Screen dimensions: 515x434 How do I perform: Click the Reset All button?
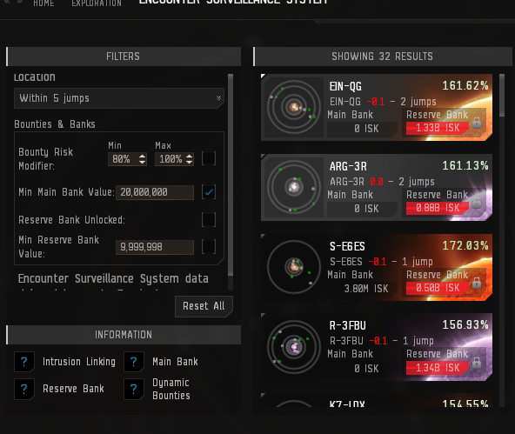(x=204, y=306)
